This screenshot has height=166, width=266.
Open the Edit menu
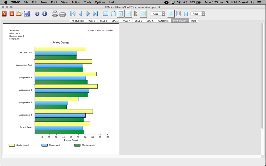(35, 2)
